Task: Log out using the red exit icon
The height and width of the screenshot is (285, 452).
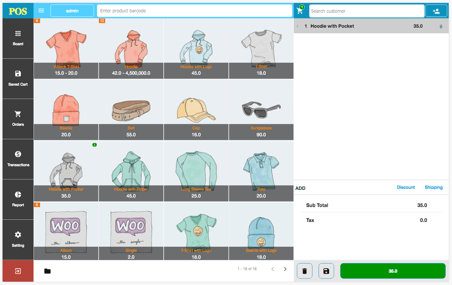Action: click(x=17, y=271)
